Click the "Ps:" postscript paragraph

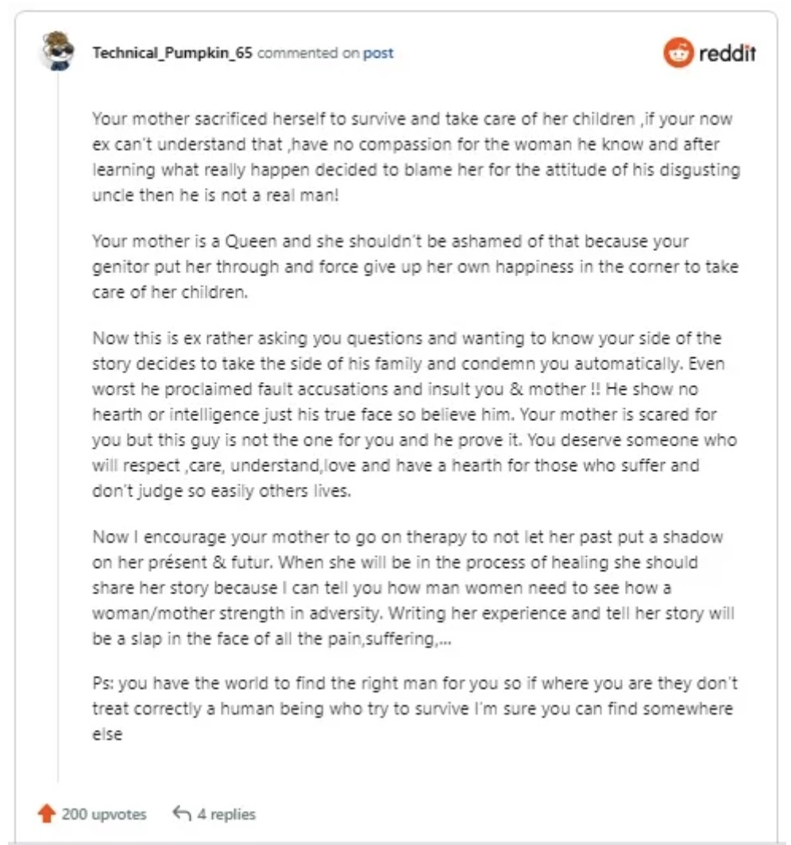pyautogui.click(x=412, y=708)
